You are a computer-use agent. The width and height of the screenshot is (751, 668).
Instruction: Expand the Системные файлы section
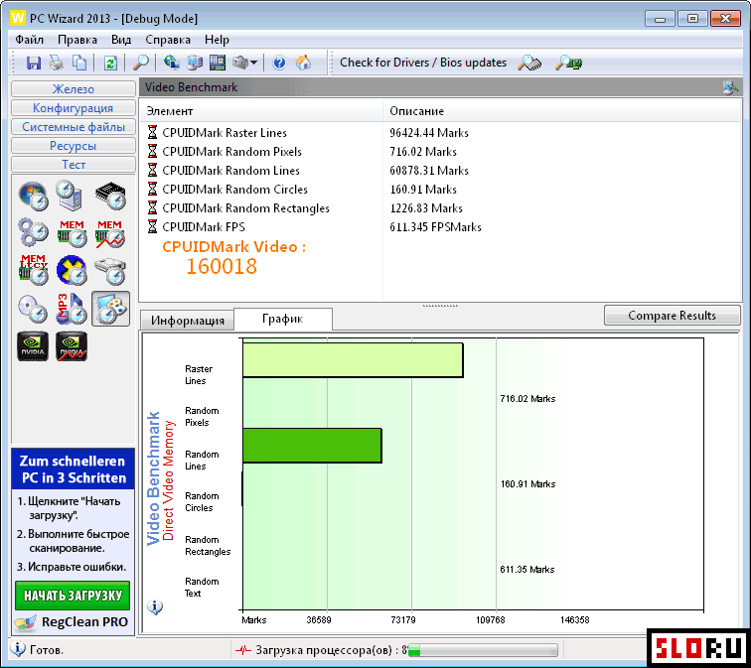pyautogui.click(x=74, y=127)
